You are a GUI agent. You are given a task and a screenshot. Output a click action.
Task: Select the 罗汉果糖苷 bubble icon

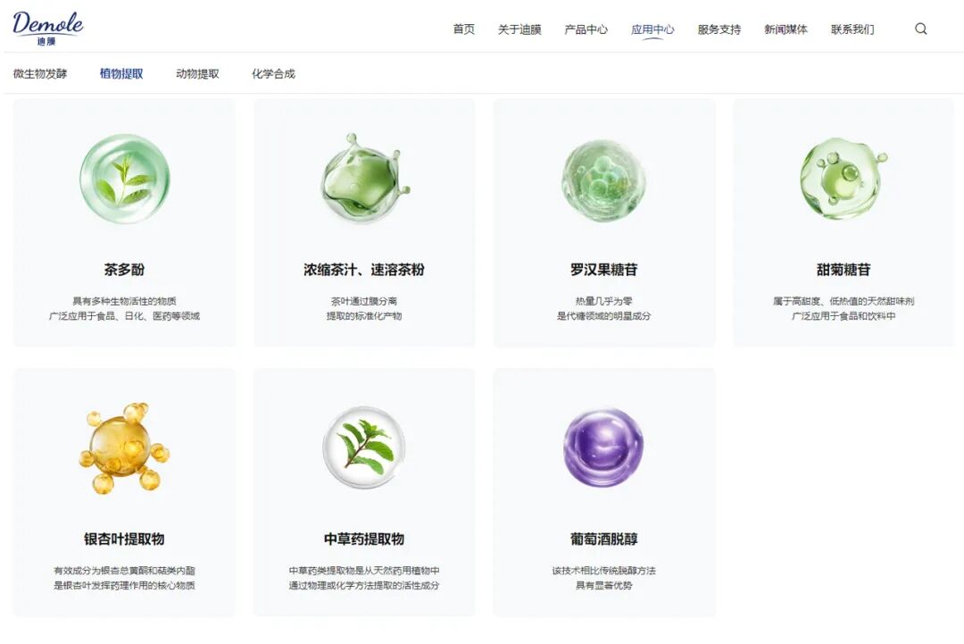603,180
